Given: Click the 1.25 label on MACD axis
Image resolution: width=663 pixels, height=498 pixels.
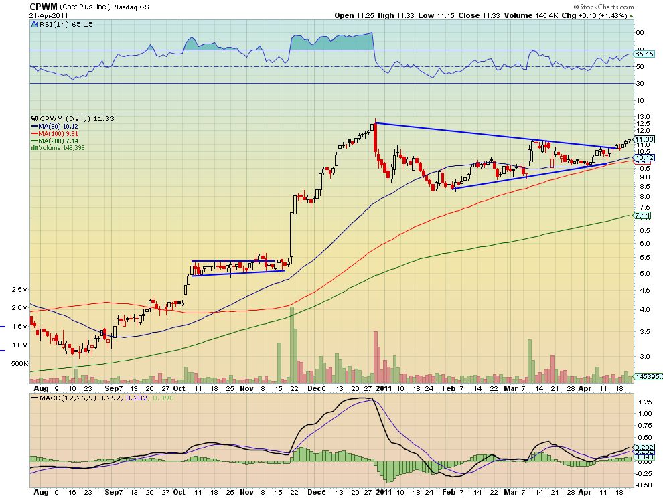Looking at the screenshot, I should click(x=645, y=402).
